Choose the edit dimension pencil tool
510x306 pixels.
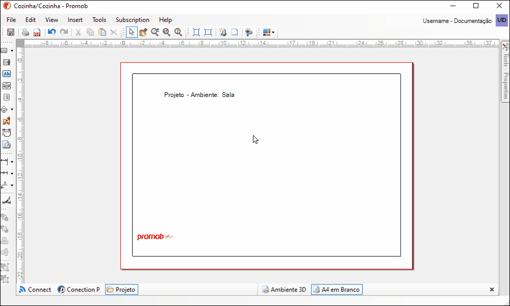(x=7, y=200)
